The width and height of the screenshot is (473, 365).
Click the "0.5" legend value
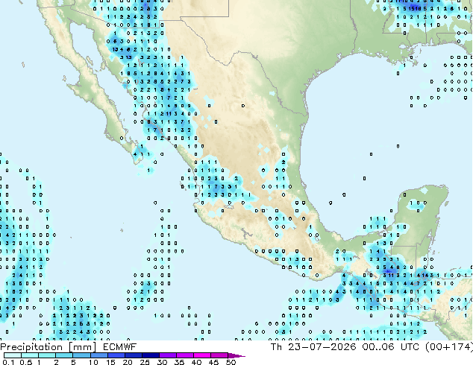26,362
